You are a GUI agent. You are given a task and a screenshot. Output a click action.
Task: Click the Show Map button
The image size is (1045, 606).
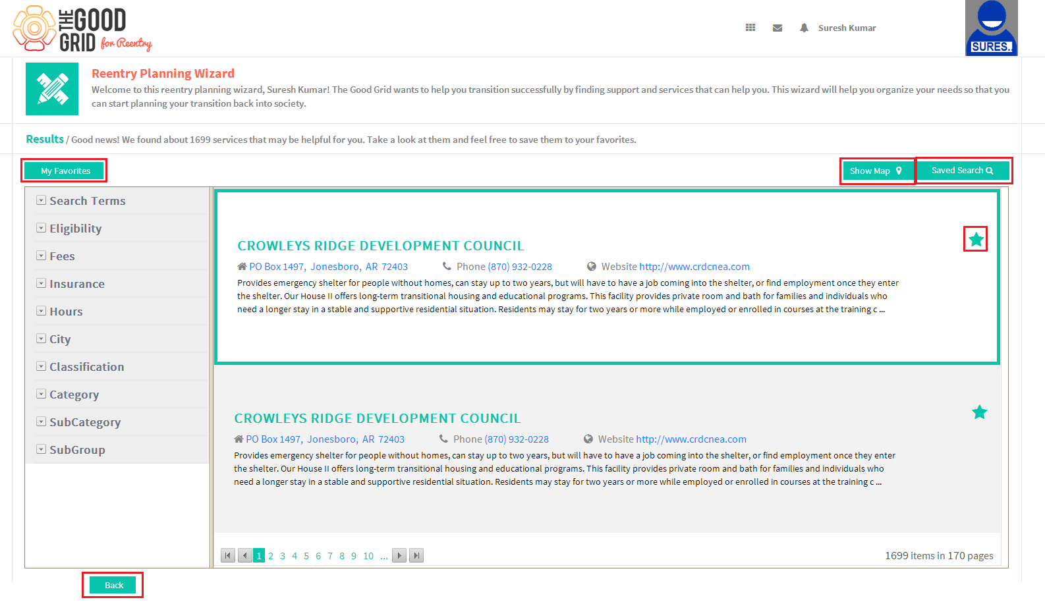tap(877, 171)
